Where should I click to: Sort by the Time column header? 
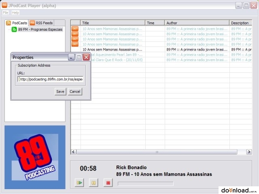tap(155, 23)
